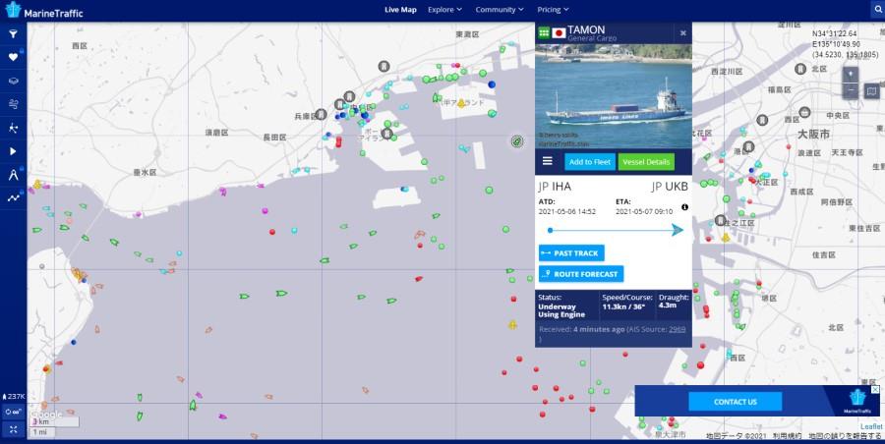
Task: Click the TAMON vessel name
Action: click(586, 29)
